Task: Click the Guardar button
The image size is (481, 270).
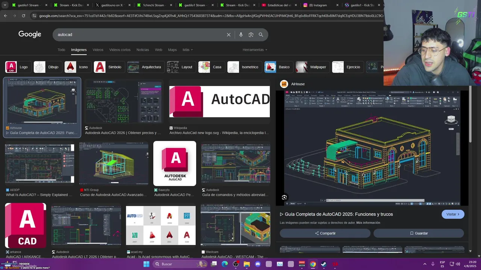Action: pyautogui.click(x=419, y=233)
